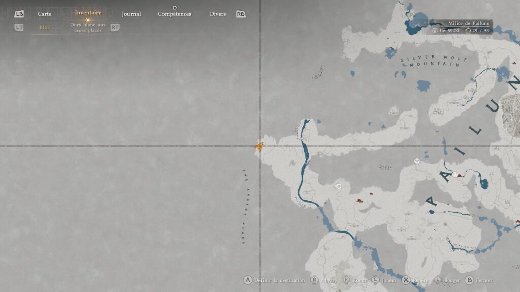Image resolution: width=520 pixels, height=292 pixels.
Task: Open the Compétences tab
Action: 175,14
